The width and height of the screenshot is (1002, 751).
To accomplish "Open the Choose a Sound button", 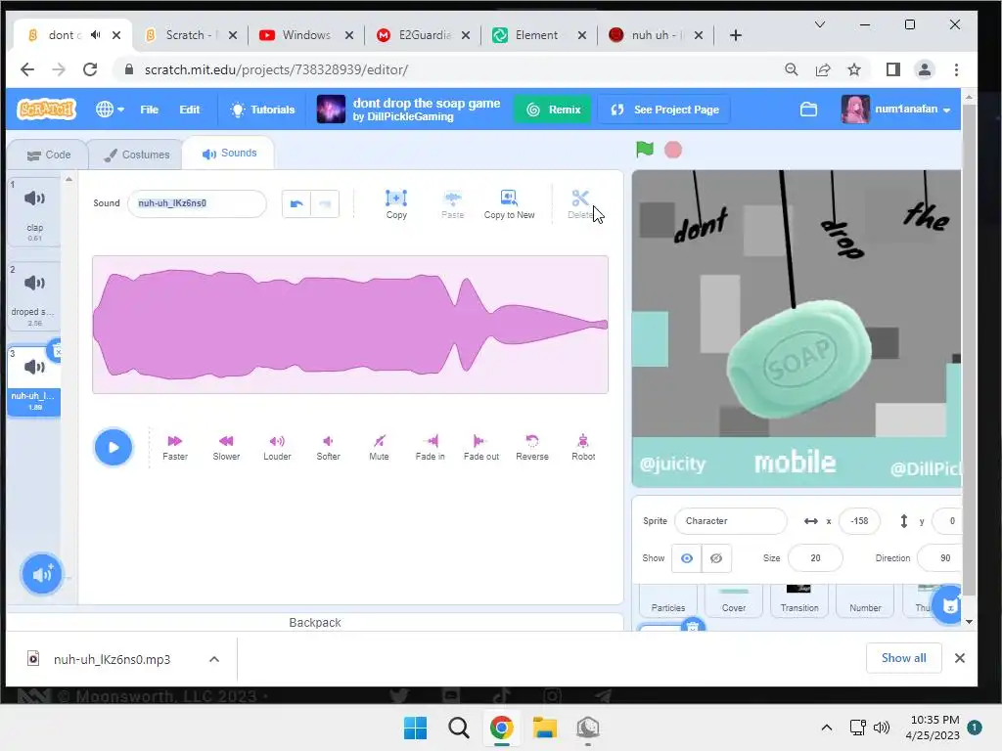I will coord(41,573).
